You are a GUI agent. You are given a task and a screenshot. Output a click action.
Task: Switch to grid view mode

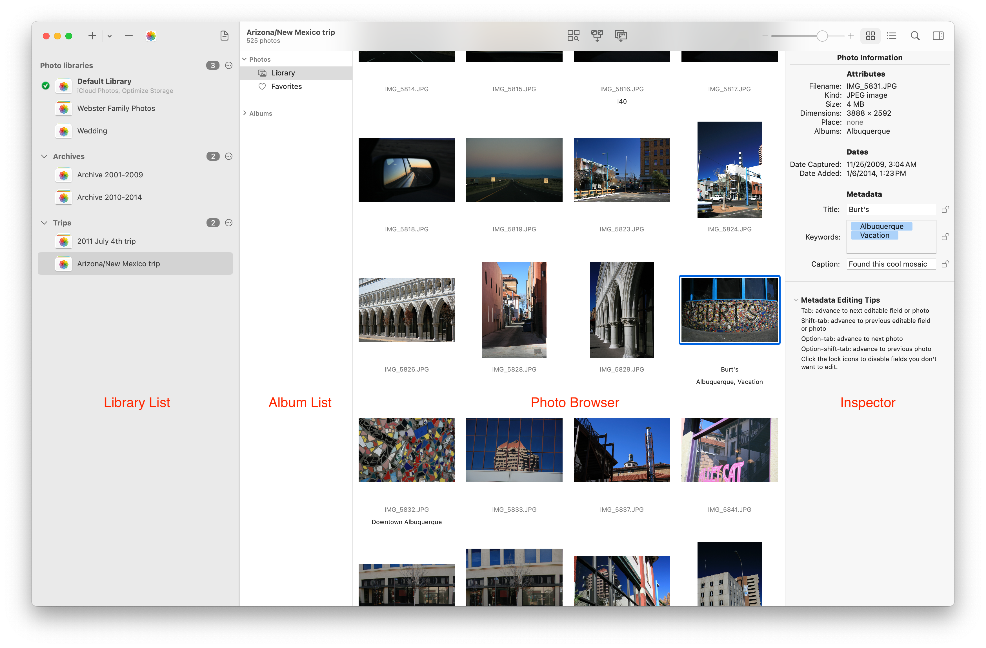(870, 36)
